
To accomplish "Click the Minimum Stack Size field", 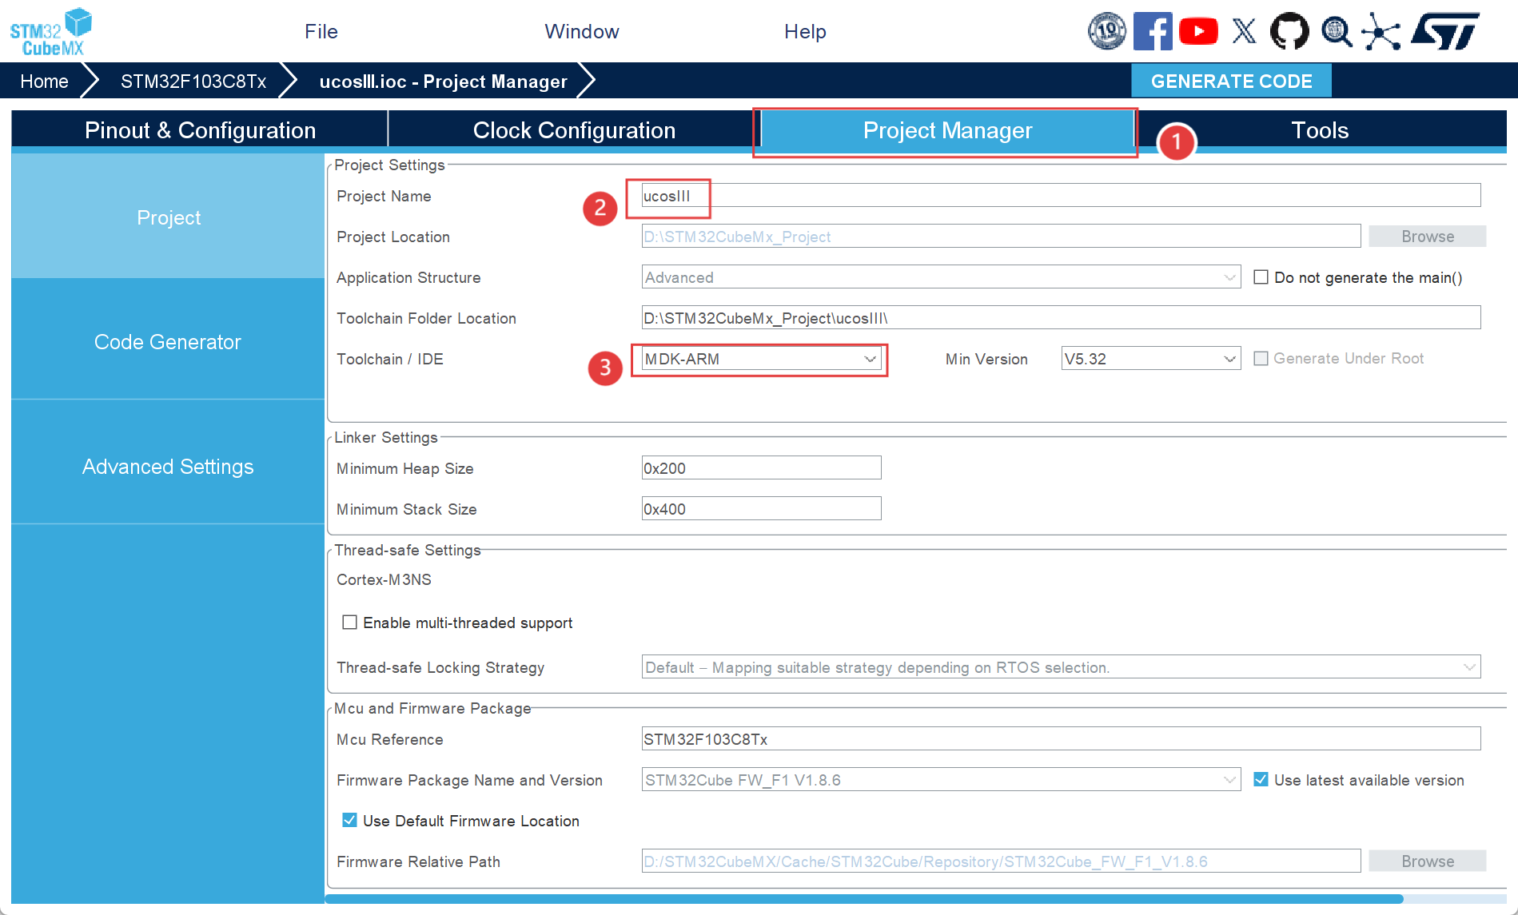I will click(761, 509).
